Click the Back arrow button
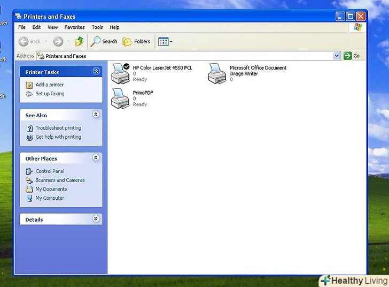 [24, 42]
